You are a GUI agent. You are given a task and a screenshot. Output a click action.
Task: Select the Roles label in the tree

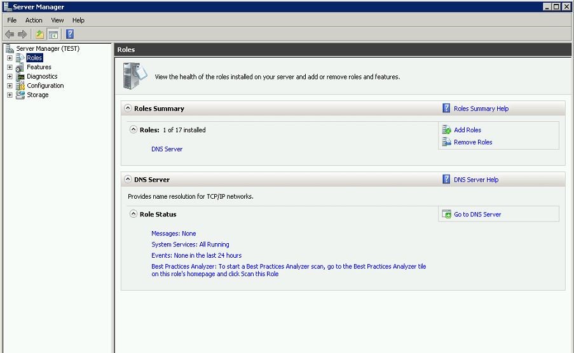pyautogui.click(x=34, y=58)
